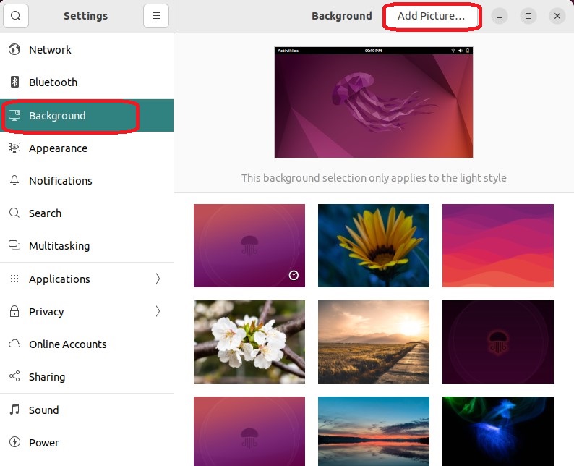574x466 pixels.
Task: Choose the yellow flower wallpaper
Action: pyautogui.click(x=374, y=245)
